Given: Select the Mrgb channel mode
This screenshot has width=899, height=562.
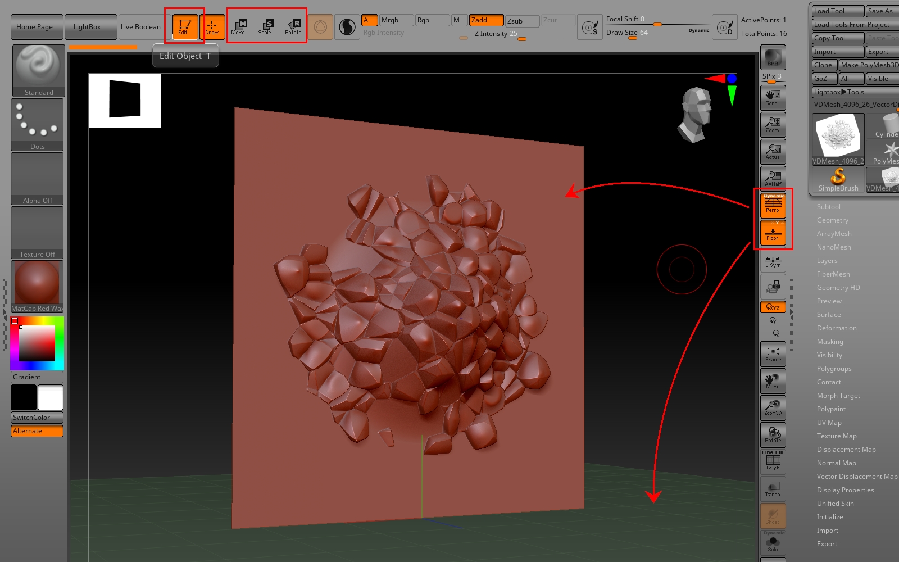Looking at the screenshot, I should coord(396,20).
